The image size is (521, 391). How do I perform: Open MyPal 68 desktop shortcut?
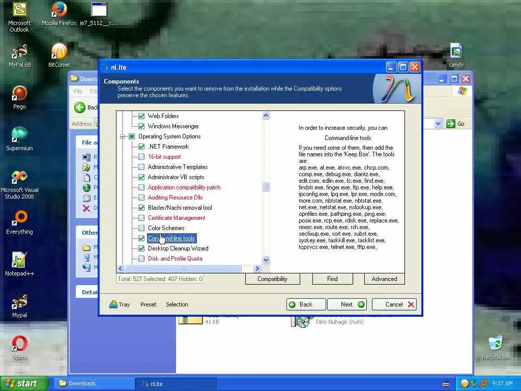coord(19,56)
